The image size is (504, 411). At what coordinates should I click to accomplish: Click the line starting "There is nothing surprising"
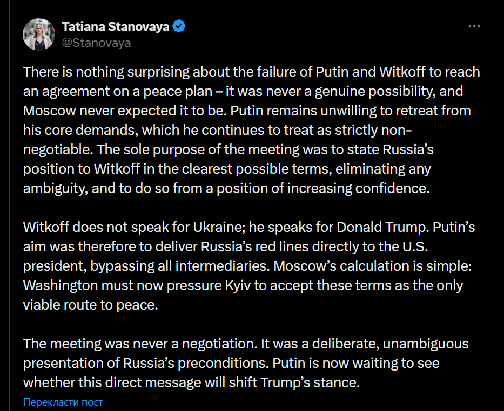(x=251, y=72)
